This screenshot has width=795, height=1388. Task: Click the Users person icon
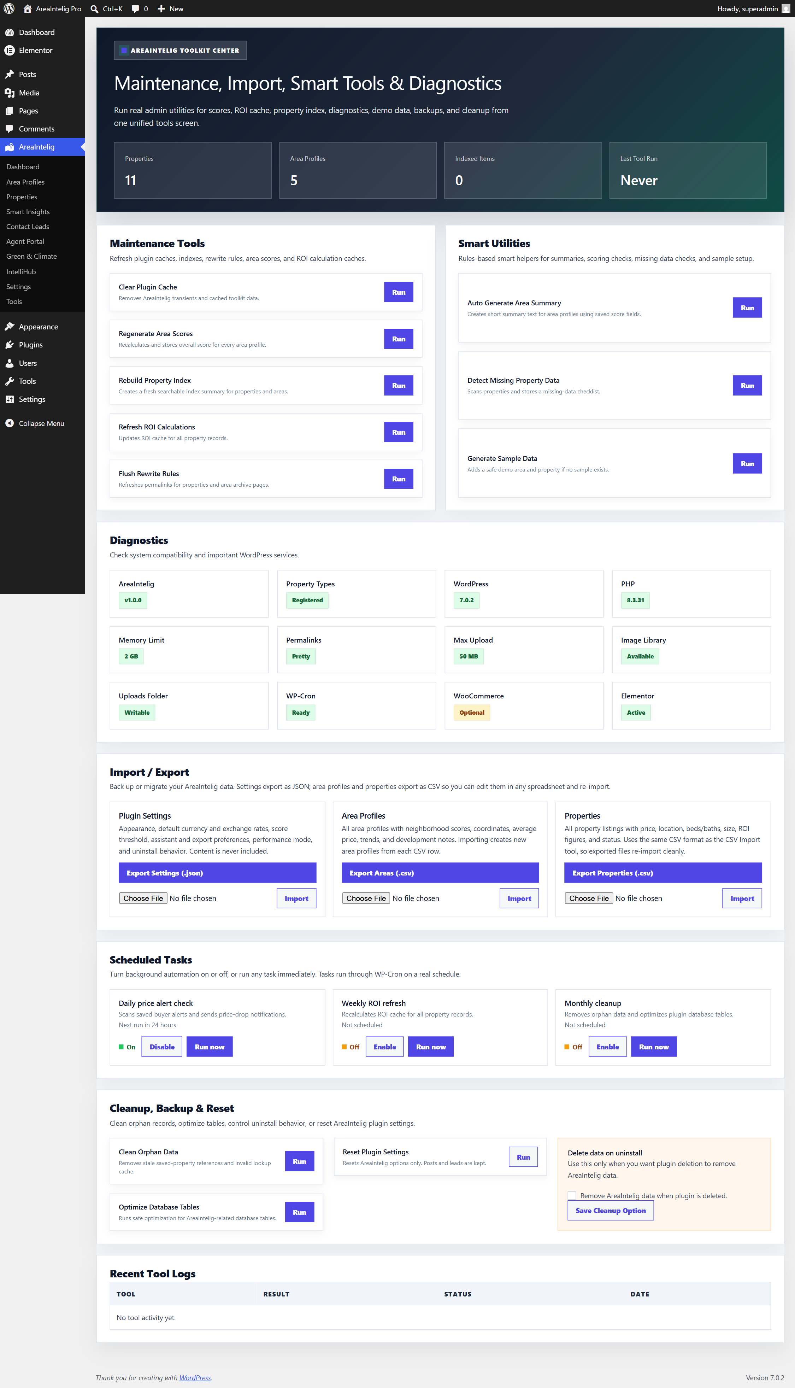click(x=10, y=363)
